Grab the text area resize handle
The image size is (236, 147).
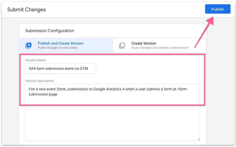[198, 139]
